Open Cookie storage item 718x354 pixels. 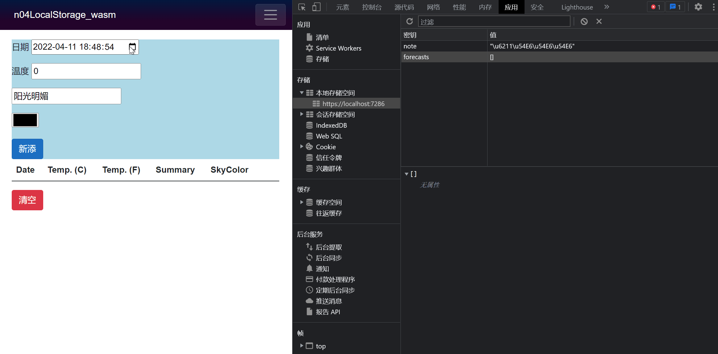(x=326, y=147)
